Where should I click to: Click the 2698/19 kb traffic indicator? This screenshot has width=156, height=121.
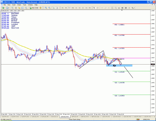[146, 120]
